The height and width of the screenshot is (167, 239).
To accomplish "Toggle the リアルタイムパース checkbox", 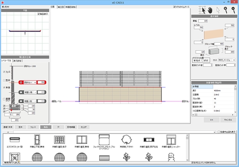I will (174, 7).
